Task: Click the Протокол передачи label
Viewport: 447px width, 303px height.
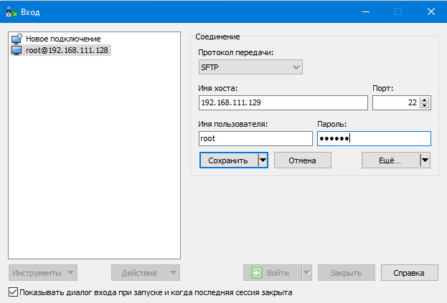Action: pos(236,52)
